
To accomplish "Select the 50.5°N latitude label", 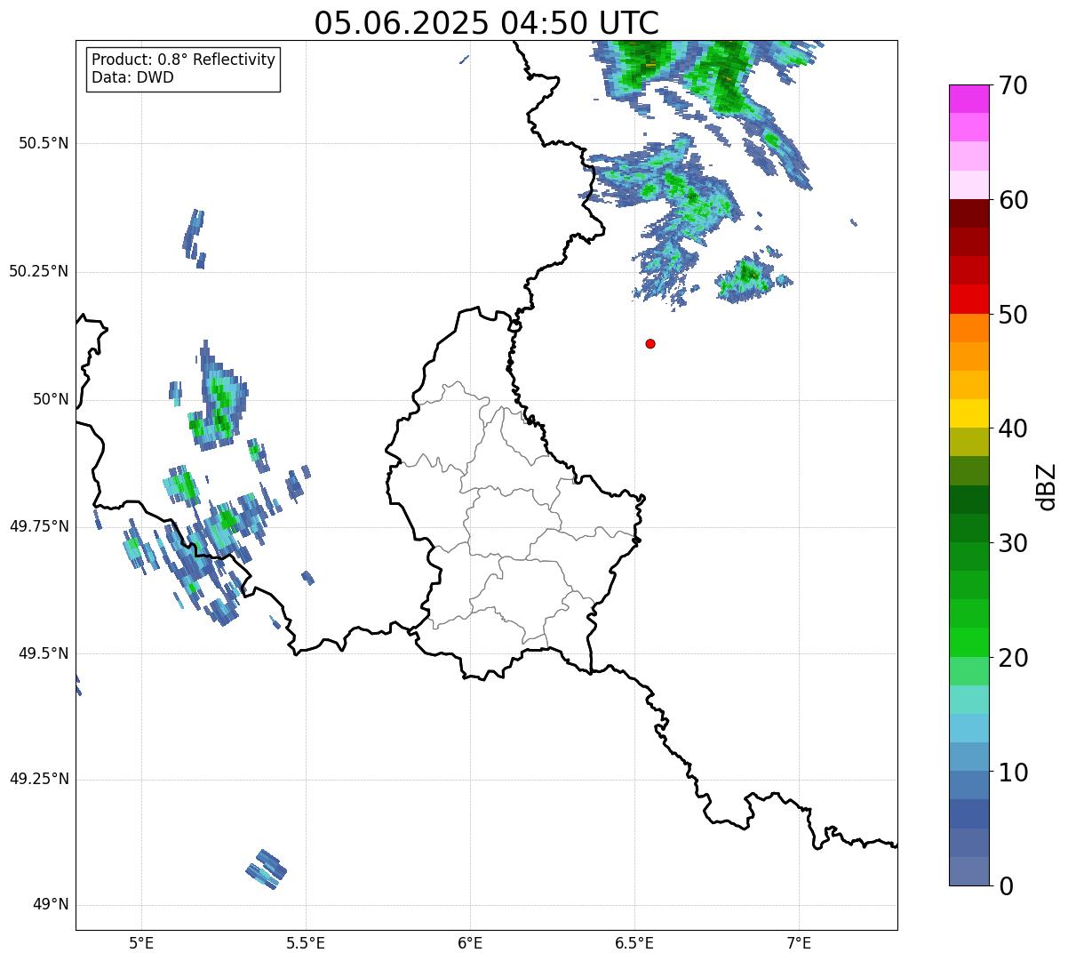I will pyautogui.click(x=44, y=143).
